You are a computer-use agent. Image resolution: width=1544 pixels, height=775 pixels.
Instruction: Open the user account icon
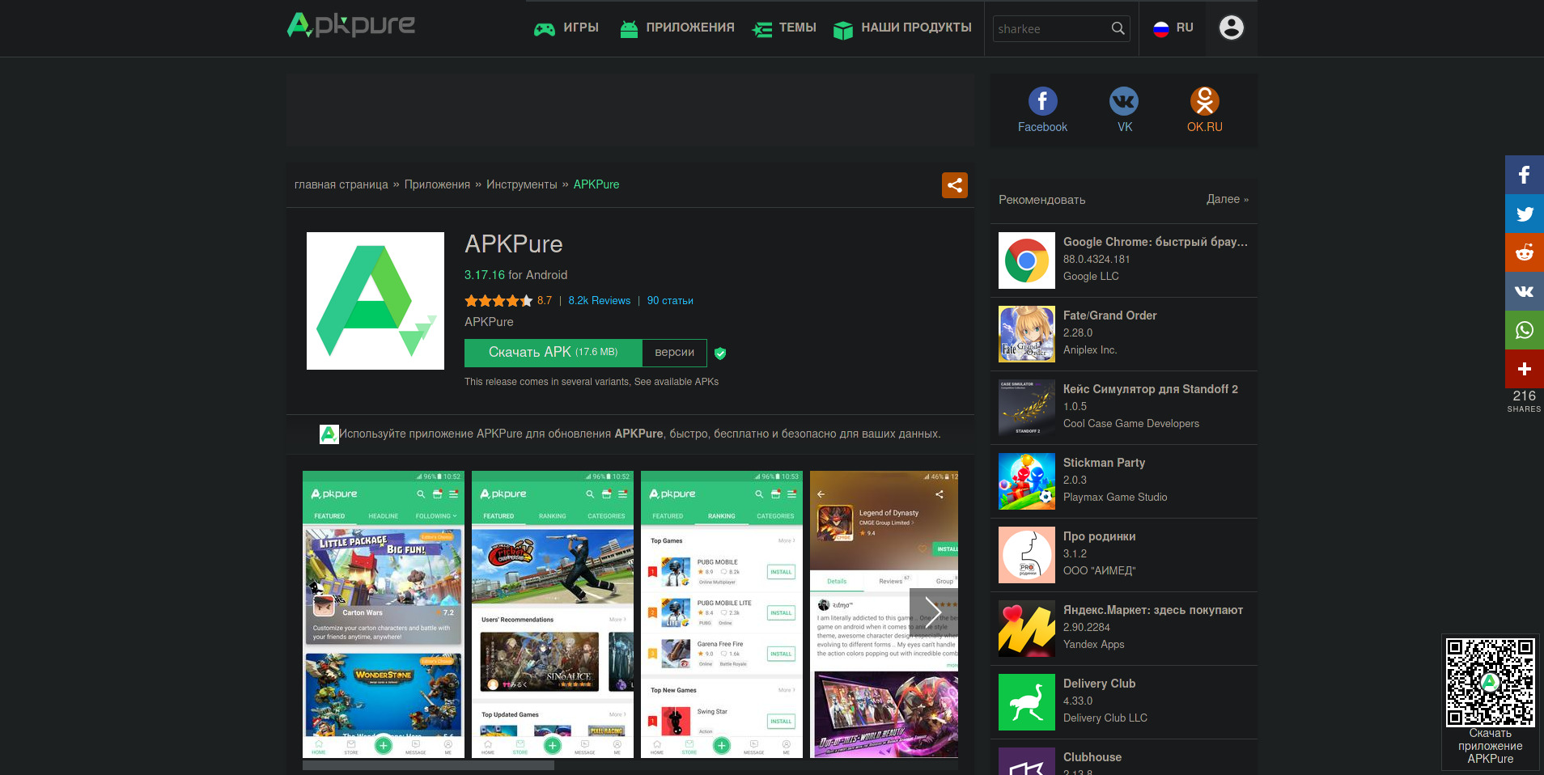[1232, 28]
